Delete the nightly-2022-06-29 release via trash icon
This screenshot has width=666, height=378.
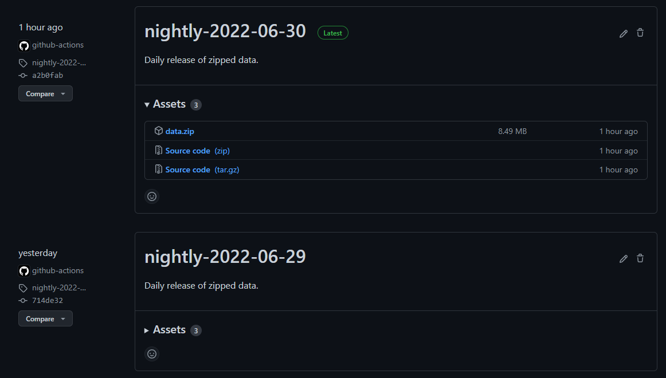coord(640,258)
